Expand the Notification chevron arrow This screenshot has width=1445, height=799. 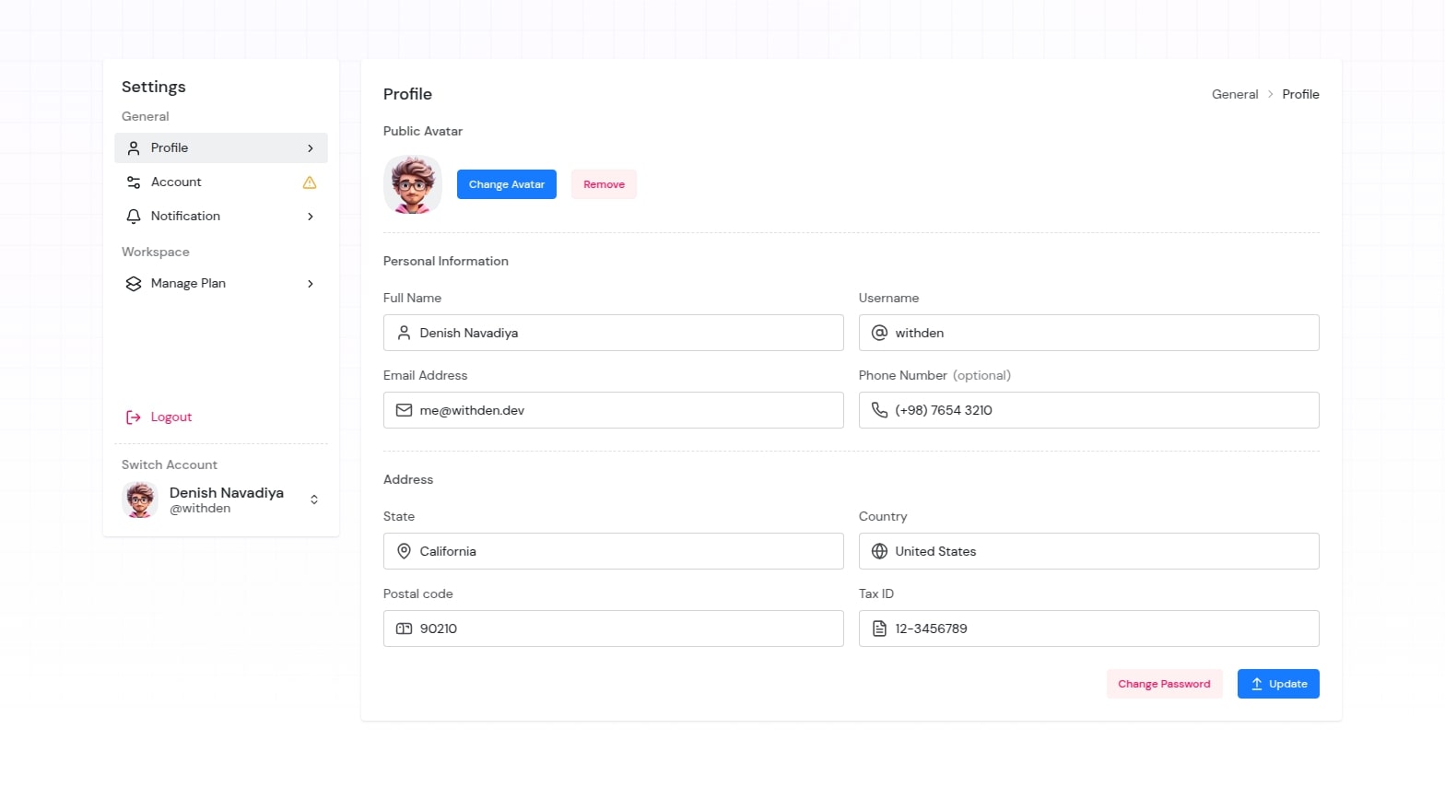click(311, 217)
